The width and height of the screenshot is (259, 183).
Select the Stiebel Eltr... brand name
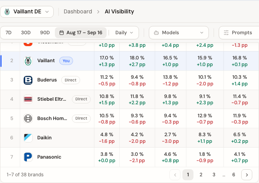click(52, 99)
